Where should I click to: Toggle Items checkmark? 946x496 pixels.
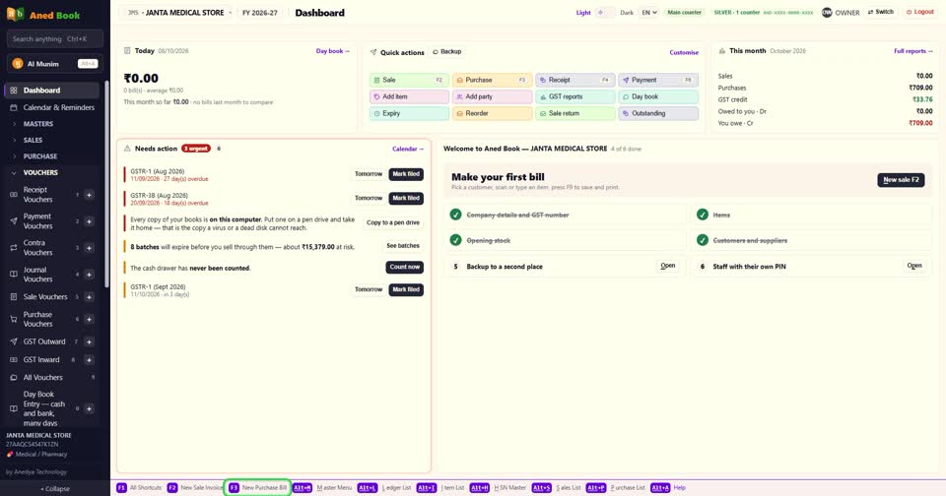click(x=703, y=215)
